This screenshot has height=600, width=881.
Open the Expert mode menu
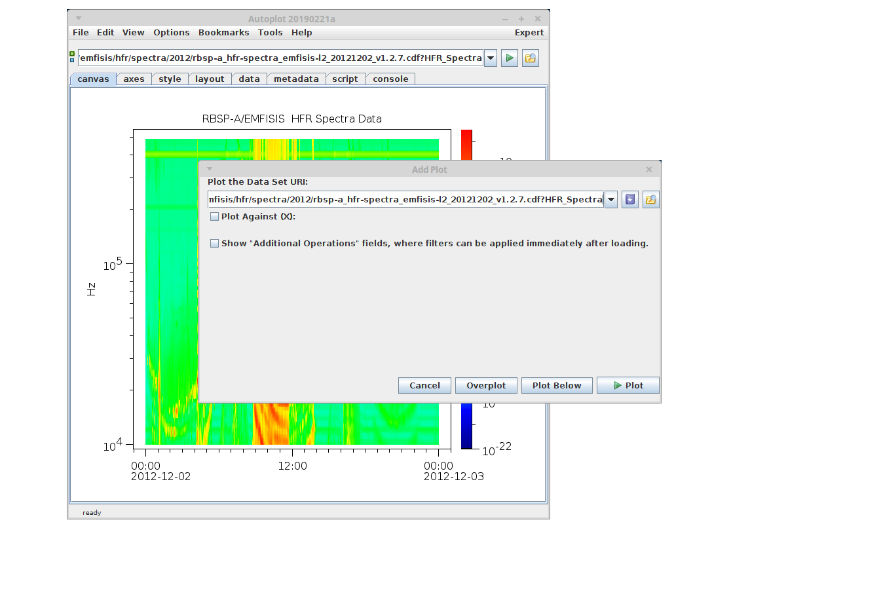[x=529, y=33]
